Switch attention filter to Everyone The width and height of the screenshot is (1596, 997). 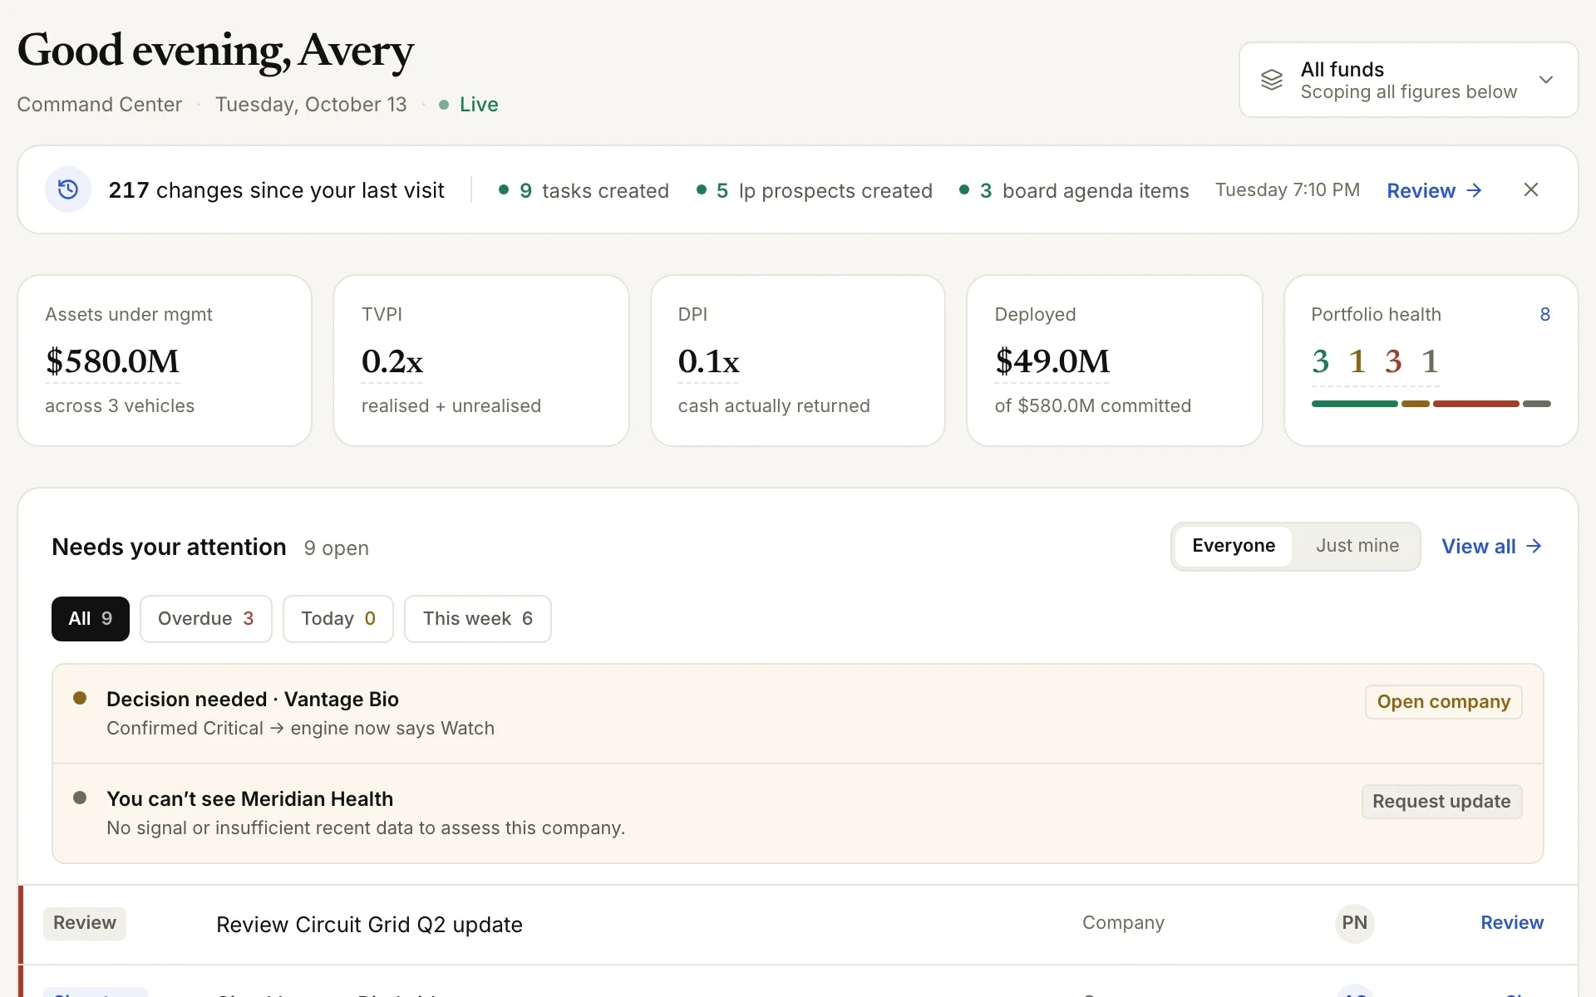click(x=1234, y=546)
